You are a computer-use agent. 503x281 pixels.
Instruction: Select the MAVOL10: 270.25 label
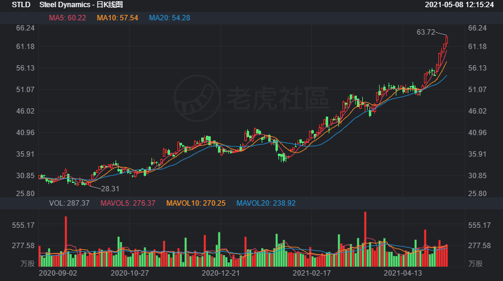196,203
